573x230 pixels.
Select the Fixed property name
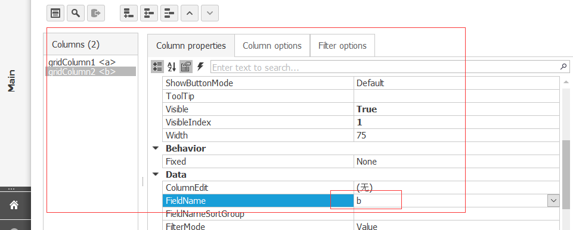pos(258,162)
